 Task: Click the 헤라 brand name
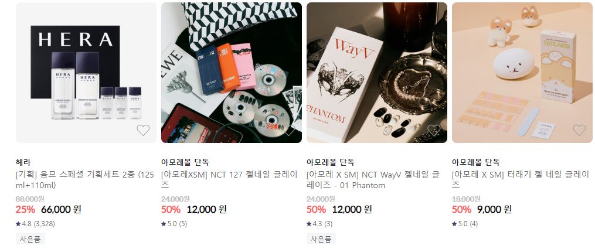(23, 162)
